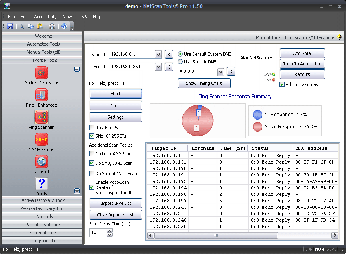Viewport: 346px width, 254px height.
Task: Open the Start IP dropdown
Action: pos(158,55)
